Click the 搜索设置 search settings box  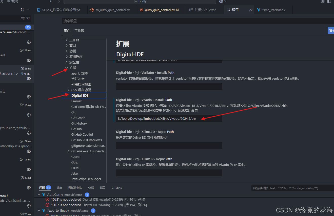[198, 21]
